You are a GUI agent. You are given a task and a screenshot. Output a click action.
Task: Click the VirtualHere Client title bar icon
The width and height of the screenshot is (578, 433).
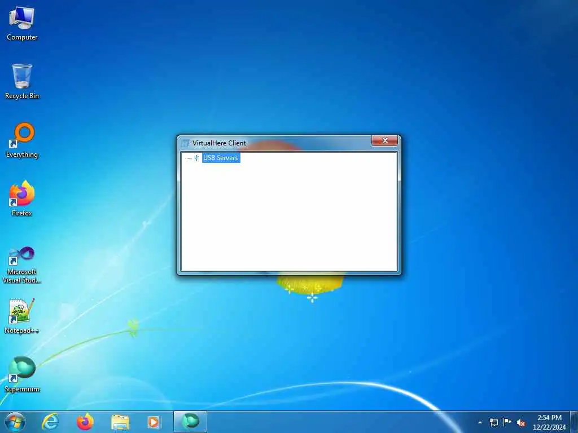[185, 143]
